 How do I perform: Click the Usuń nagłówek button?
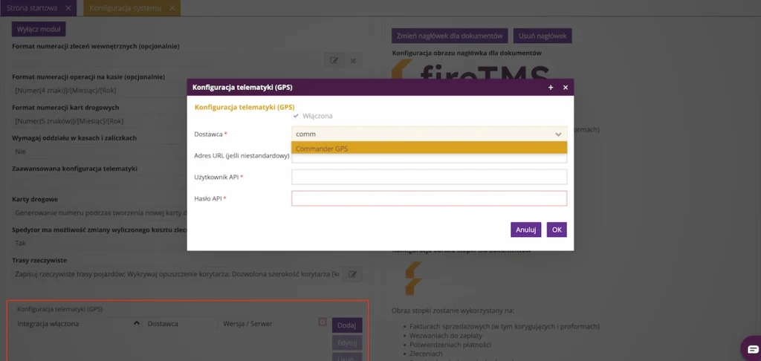point(543,36)
